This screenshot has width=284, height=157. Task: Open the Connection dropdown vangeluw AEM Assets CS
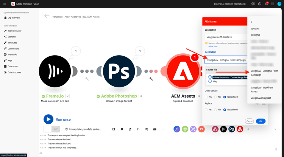click(226, 37)
